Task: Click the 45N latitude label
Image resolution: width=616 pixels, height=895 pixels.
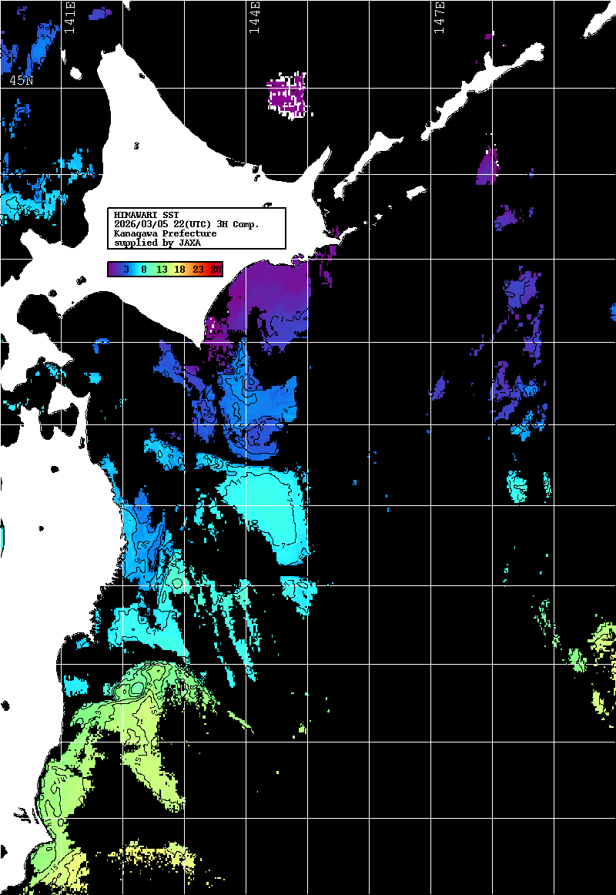Action: click(21, 80)
